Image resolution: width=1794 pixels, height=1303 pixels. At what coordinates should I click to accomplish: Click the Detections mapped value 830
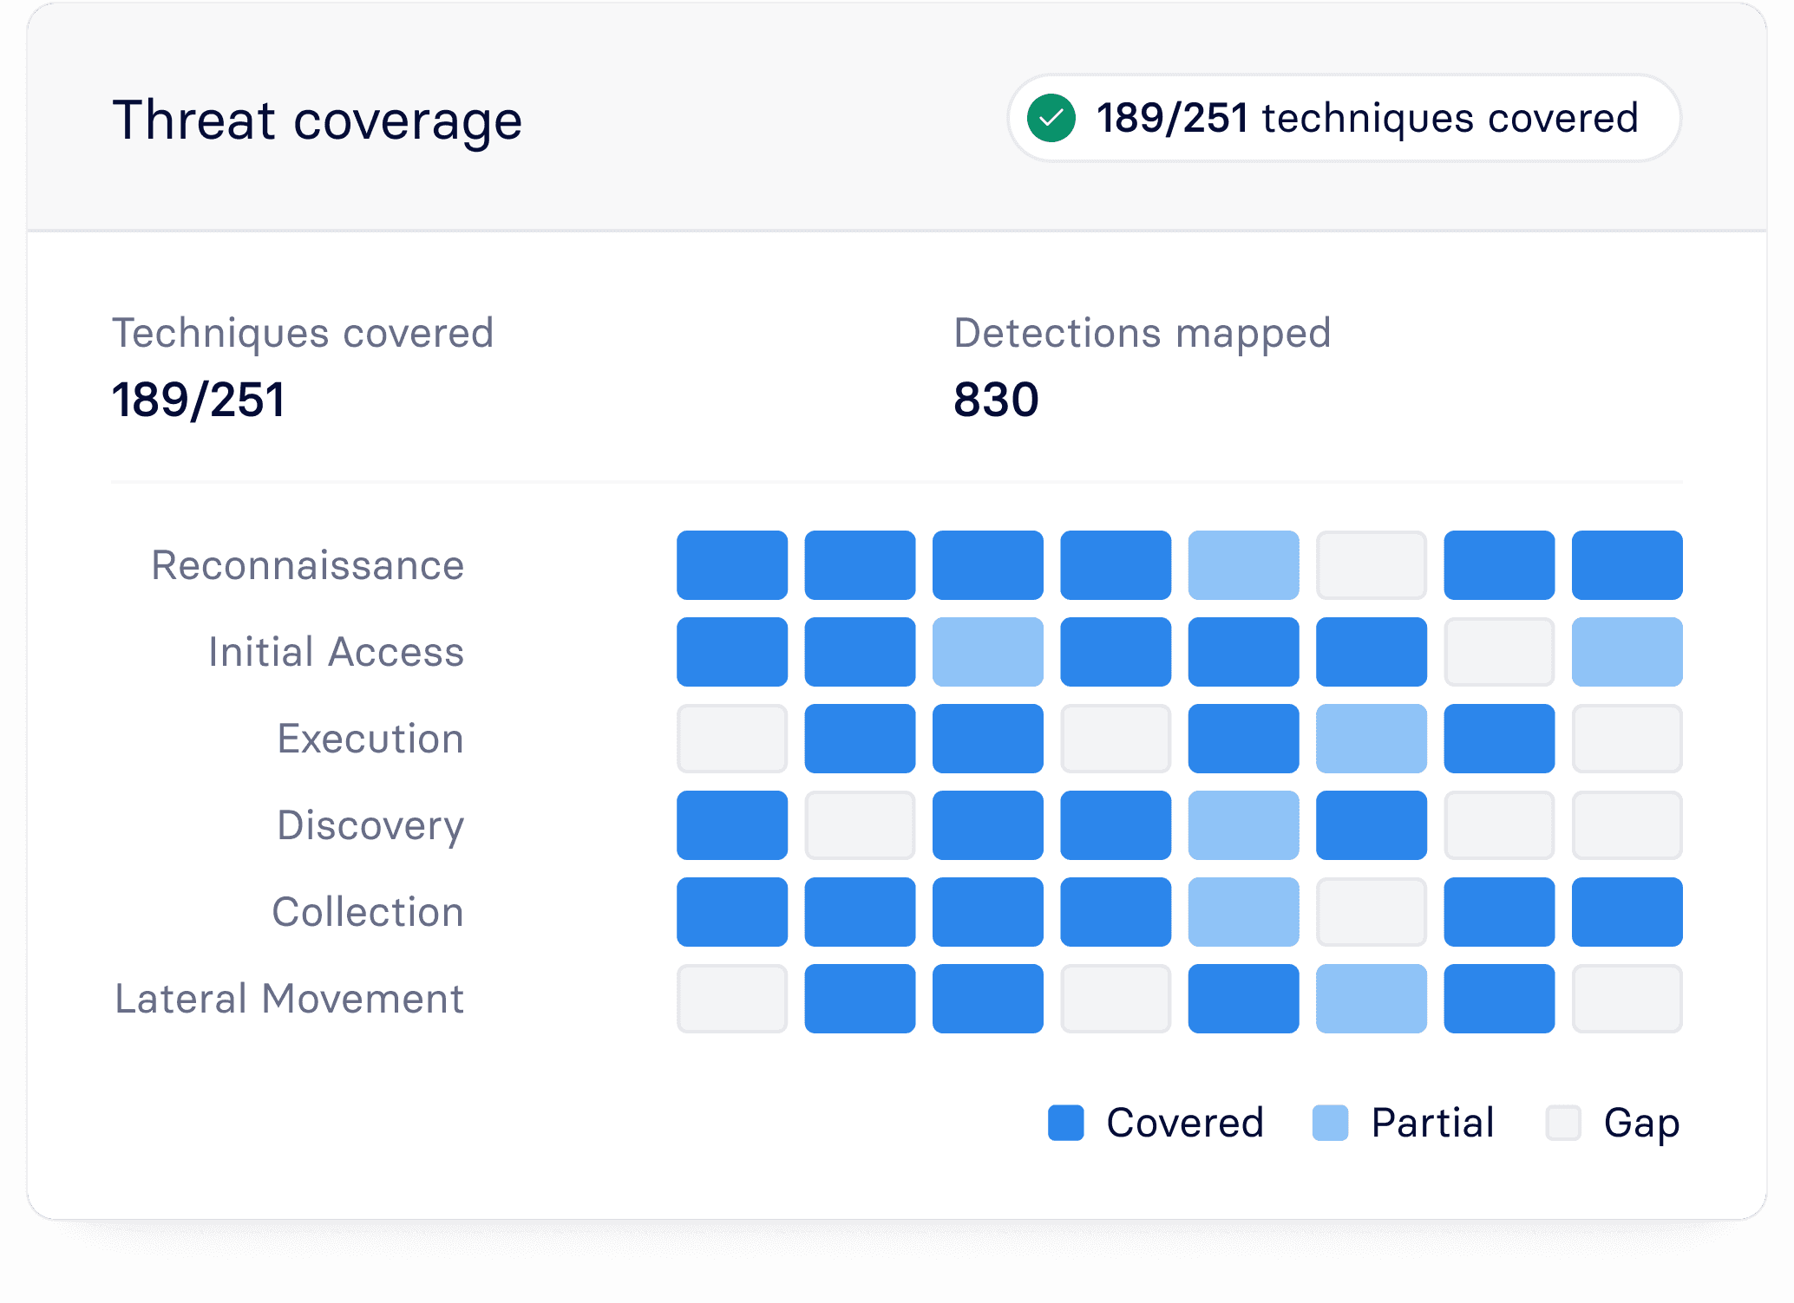click(x=996, y=400)
